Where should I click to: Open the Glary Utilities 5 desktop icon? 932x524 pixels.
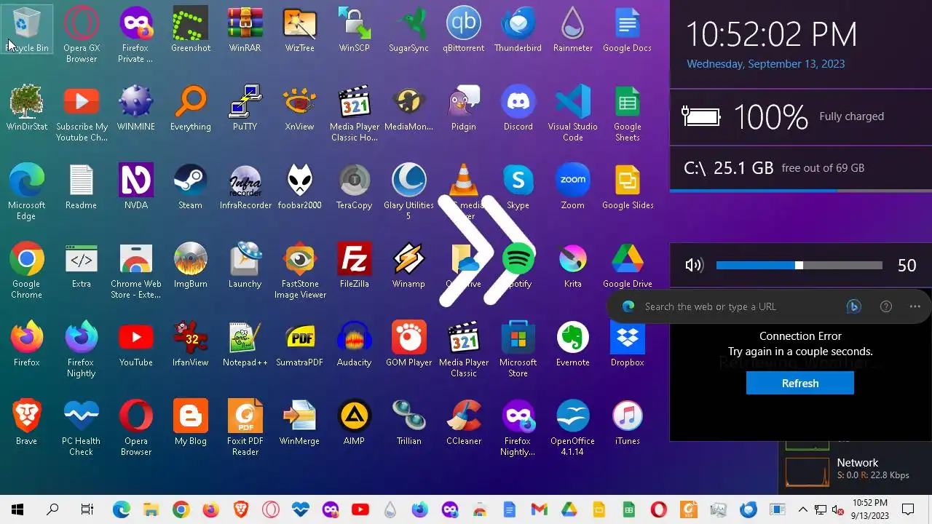tap(409, 192)
